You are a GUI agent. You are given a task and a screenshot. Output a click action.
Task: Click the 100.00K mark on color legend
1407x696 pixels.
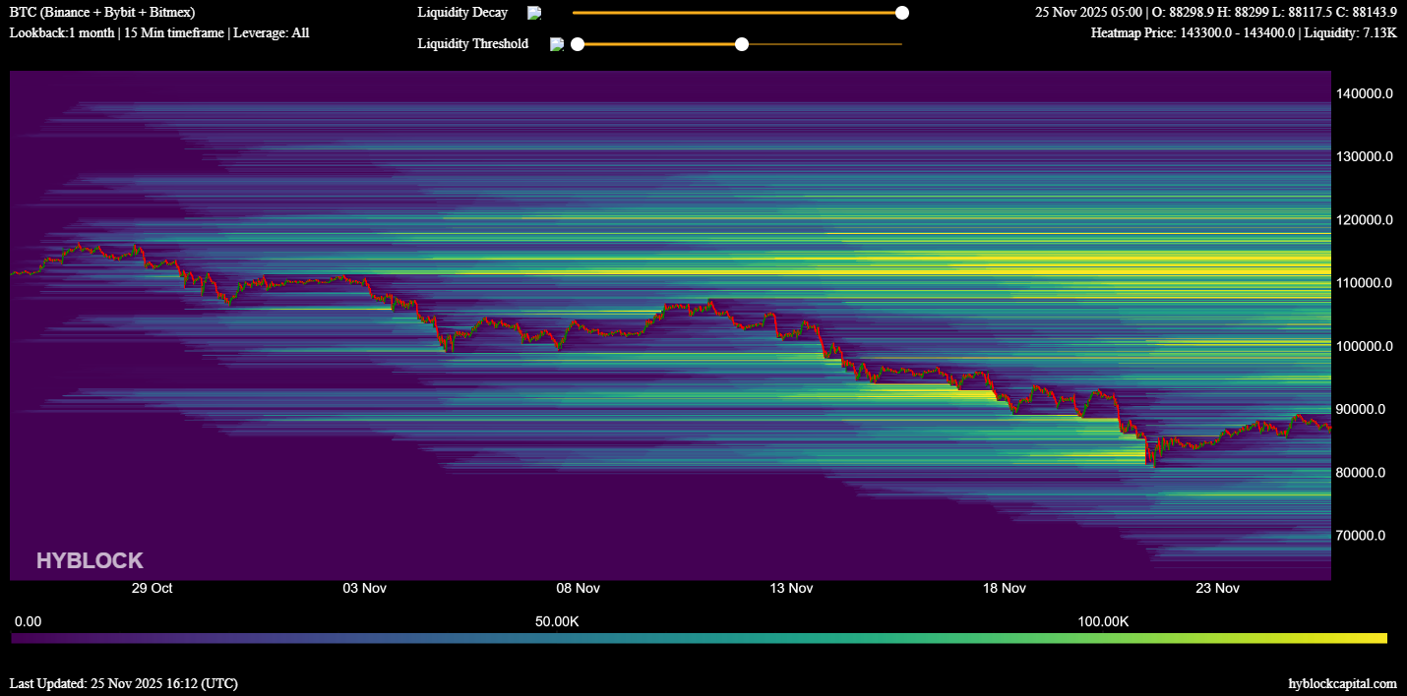tap(1103, 622)
